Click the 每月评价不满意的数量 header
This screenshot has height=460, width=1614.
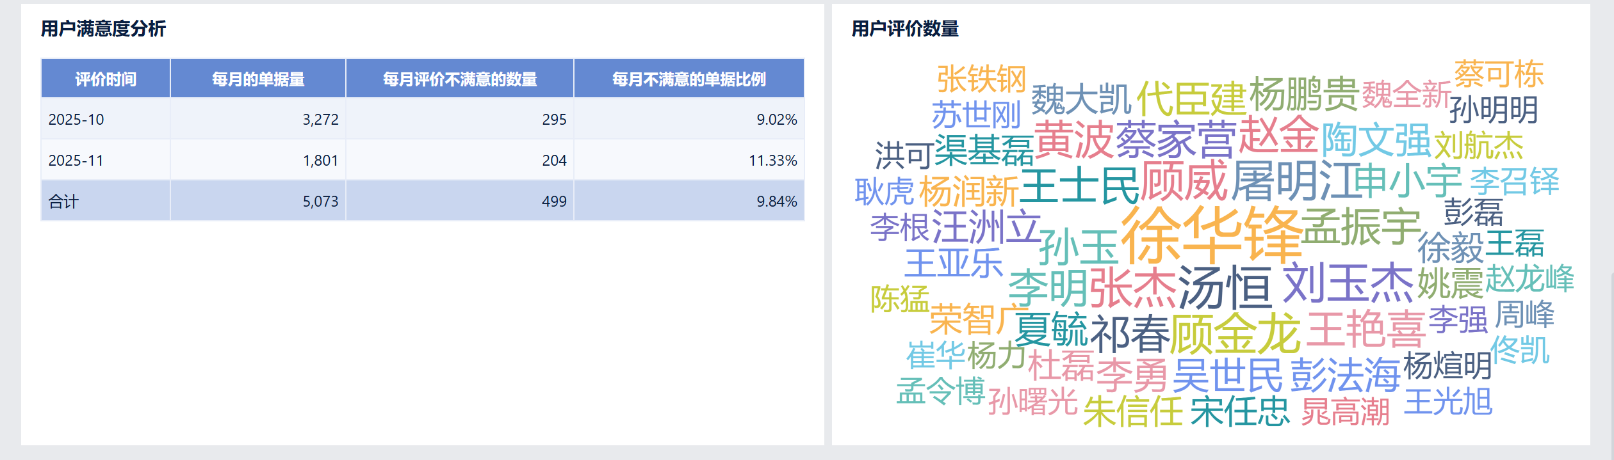click(x=459, y=79)
